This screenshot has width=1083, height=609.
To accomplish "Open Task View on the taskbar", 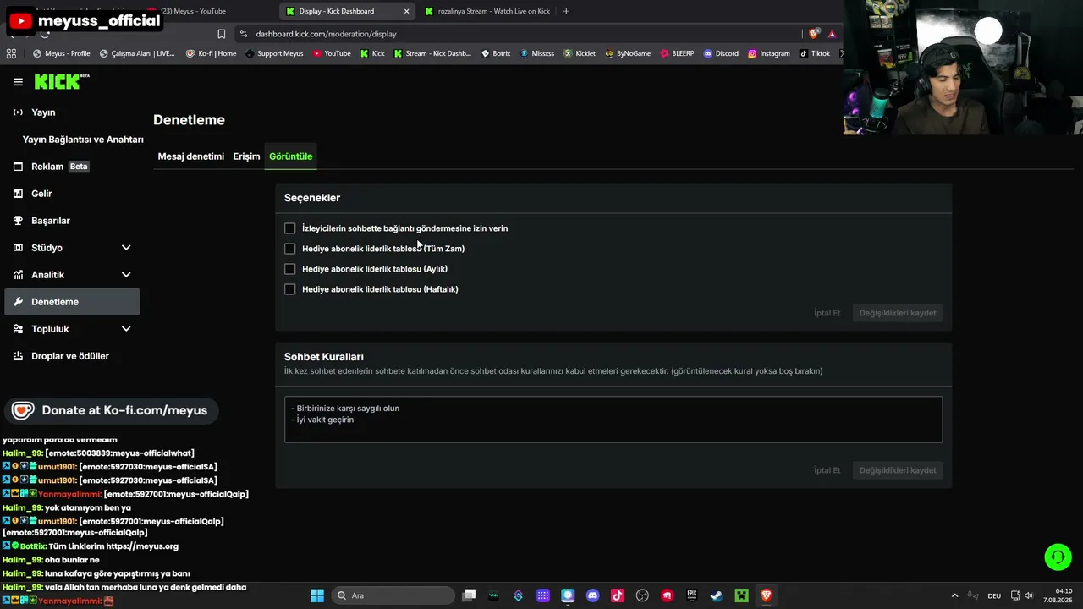I will pos(470,595).
